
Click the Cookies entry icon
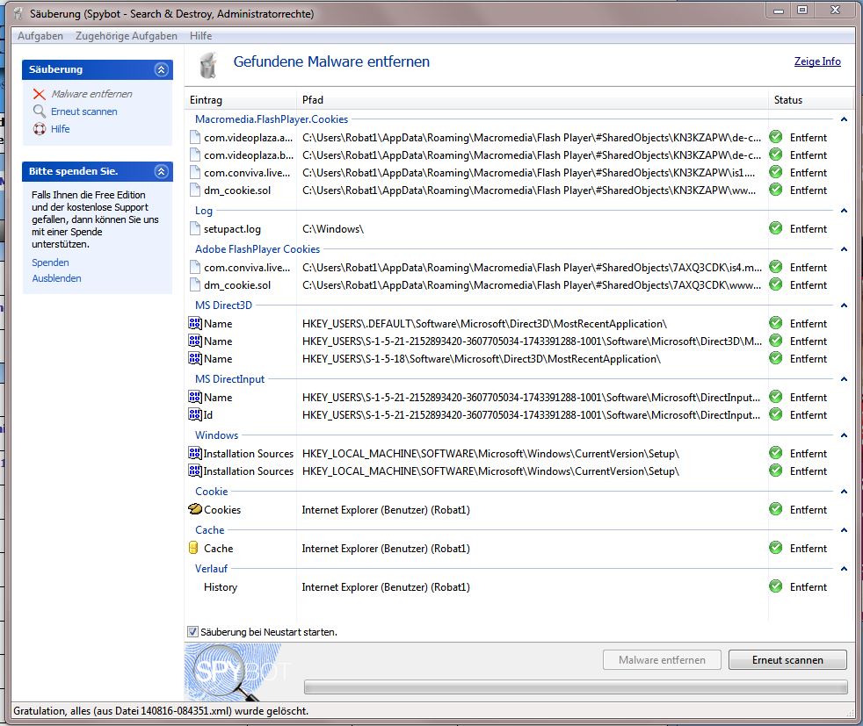point(195,509)
